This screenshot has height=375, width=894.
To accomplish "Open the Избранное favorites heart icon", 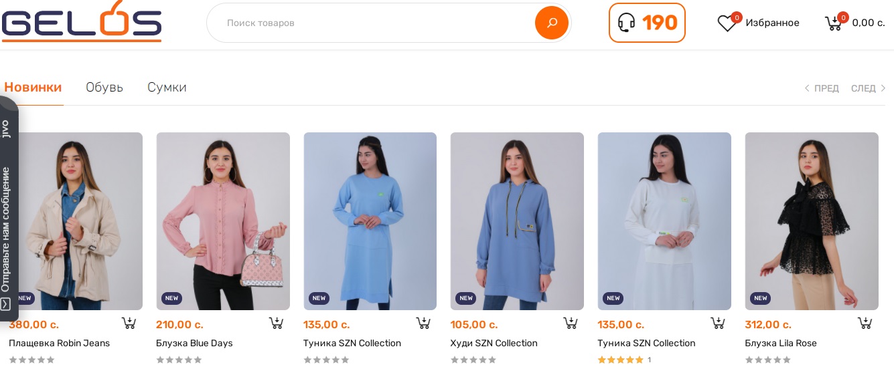I will tap(727, 23).
